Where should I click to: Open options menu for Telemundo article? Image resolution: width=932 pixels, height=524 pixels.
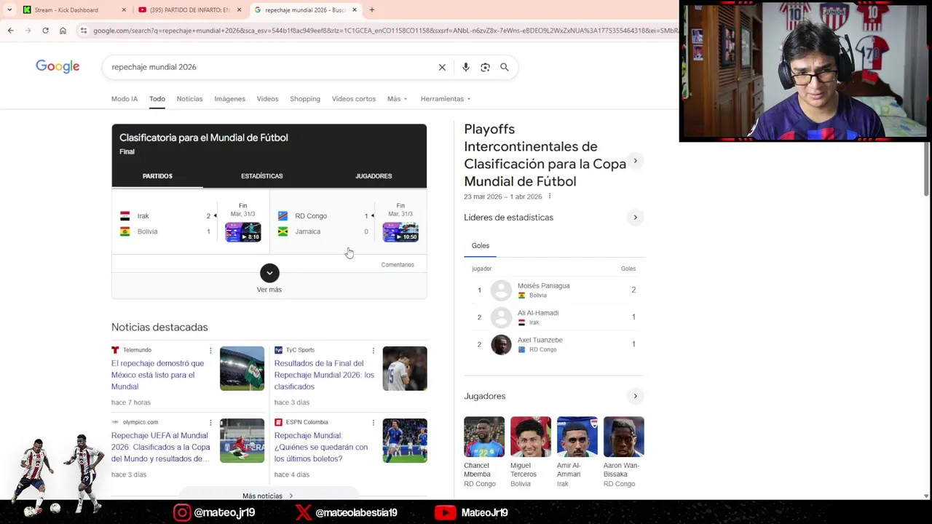tap(210, 351)
